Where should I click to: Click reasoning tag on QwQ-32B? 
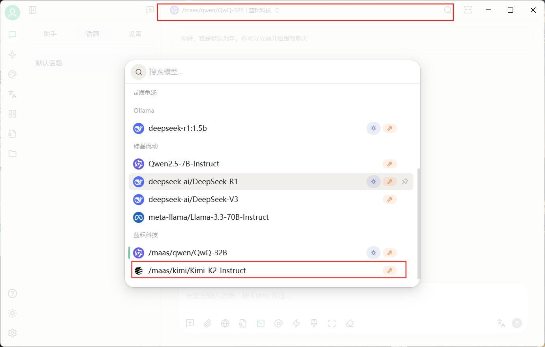[374, 253]
